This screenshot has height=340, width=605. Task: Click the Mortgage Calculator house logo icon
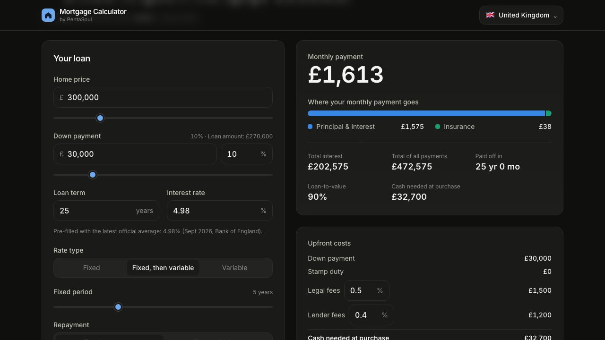coord(48,15)
